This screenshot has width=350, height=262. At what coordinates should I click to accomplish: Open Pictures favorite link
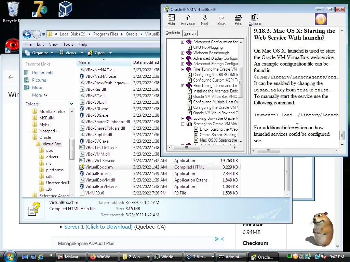coord(39,80)
